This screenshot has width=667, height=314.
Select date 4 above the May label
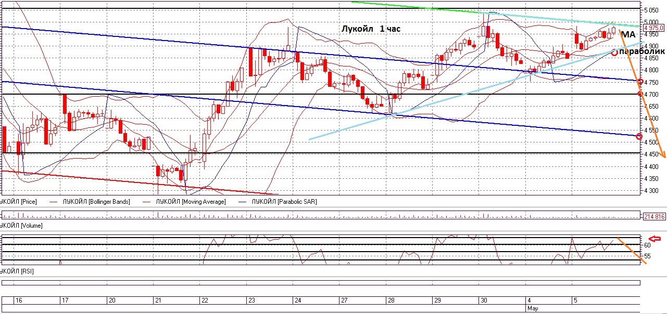(x=530, y=300)
